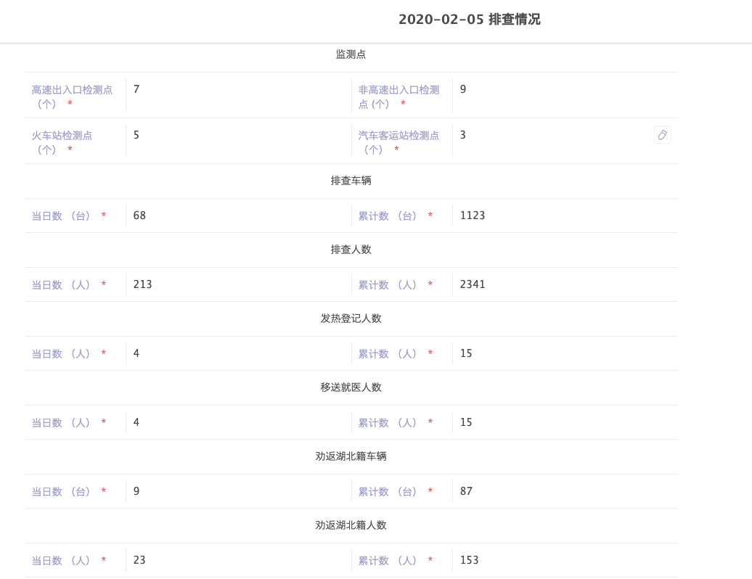This screenshot has width=752, height=579.
Task: Click the 发热登记人数 daily value 4
Action: (136, 354)
